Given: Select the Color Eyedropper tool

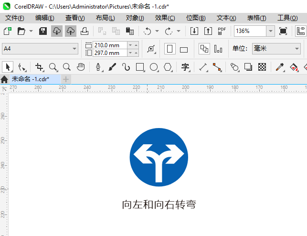Looking at the screenshot, I should coord(280,67).
